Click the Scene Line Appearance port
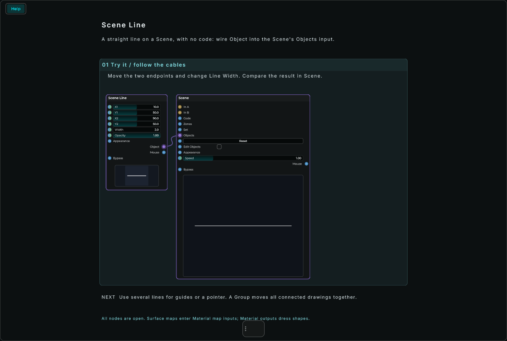 click(110, 141)
